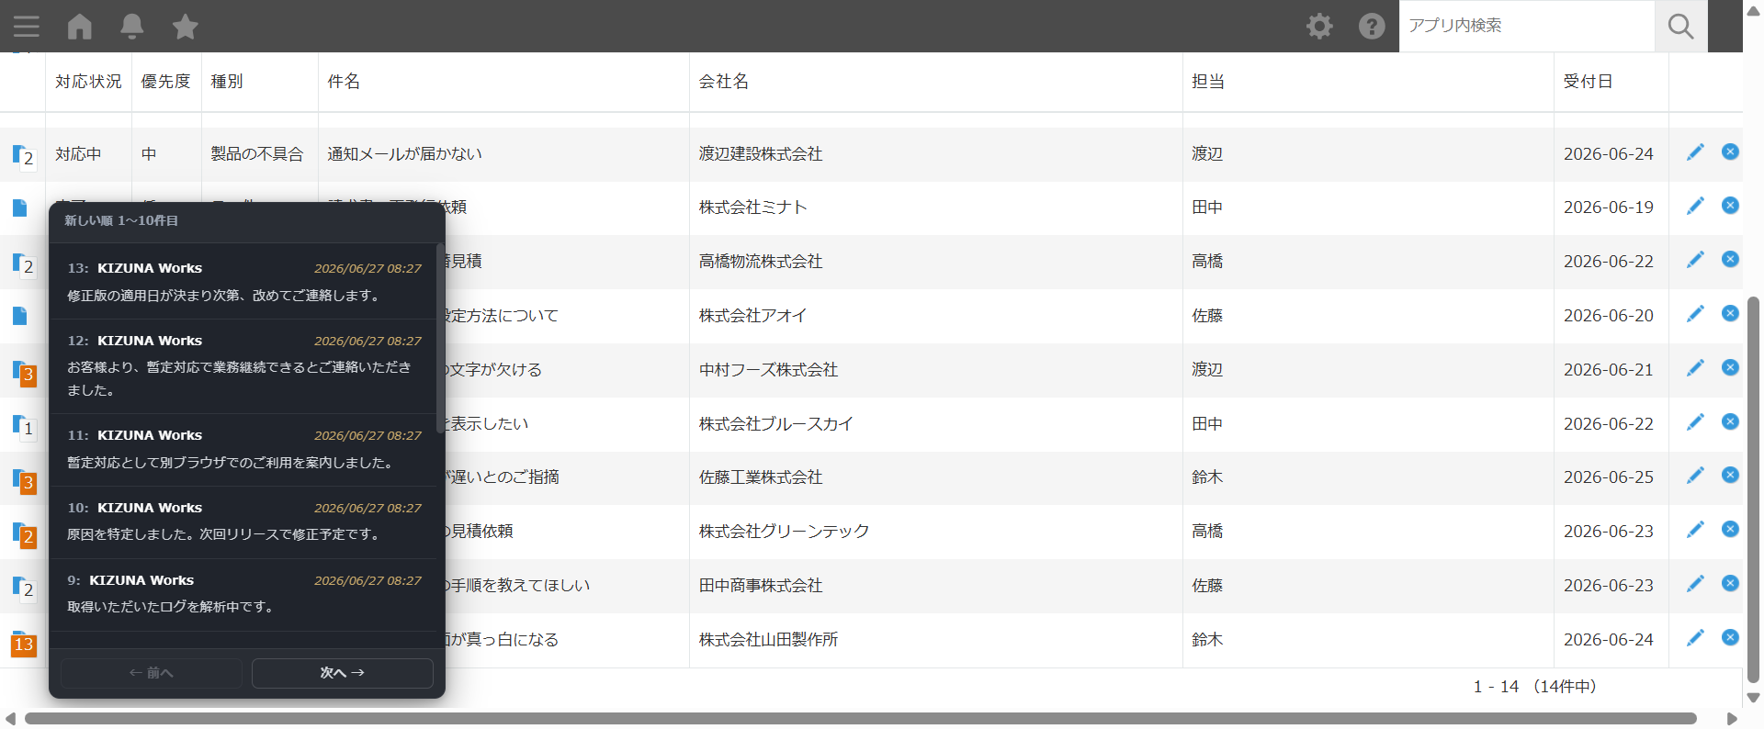The width and height of the screenshot is (1764, 729).
Task: Open the hamburger menu in header
Action: pos(27,26)
